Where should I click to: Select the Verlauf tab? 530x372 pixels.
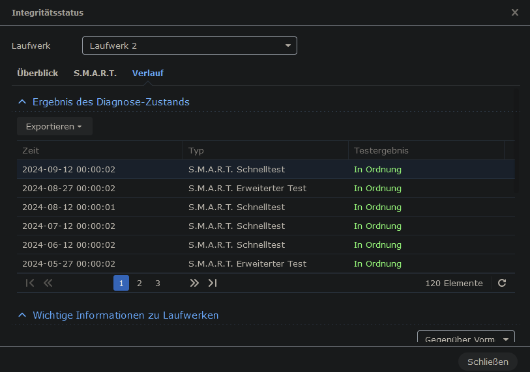[148, 73]
